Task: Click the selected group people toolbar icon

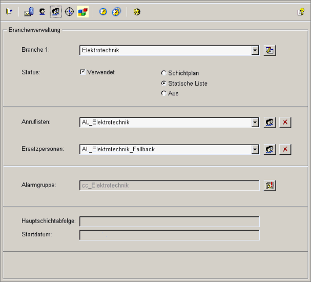Action: [55, 11]
